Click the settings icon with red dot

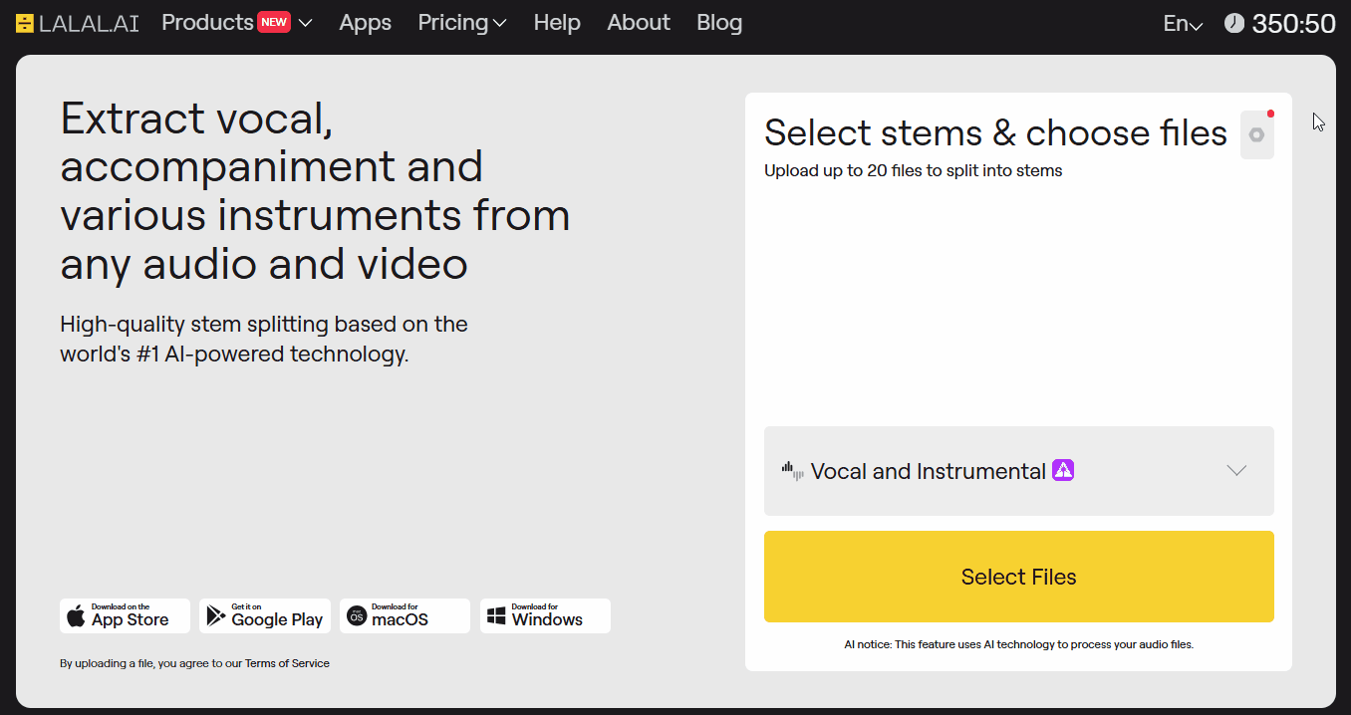pos(1256,134)
